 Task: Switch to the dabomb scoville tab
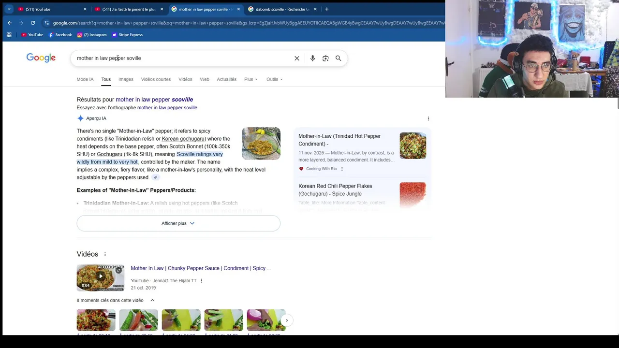282,9
